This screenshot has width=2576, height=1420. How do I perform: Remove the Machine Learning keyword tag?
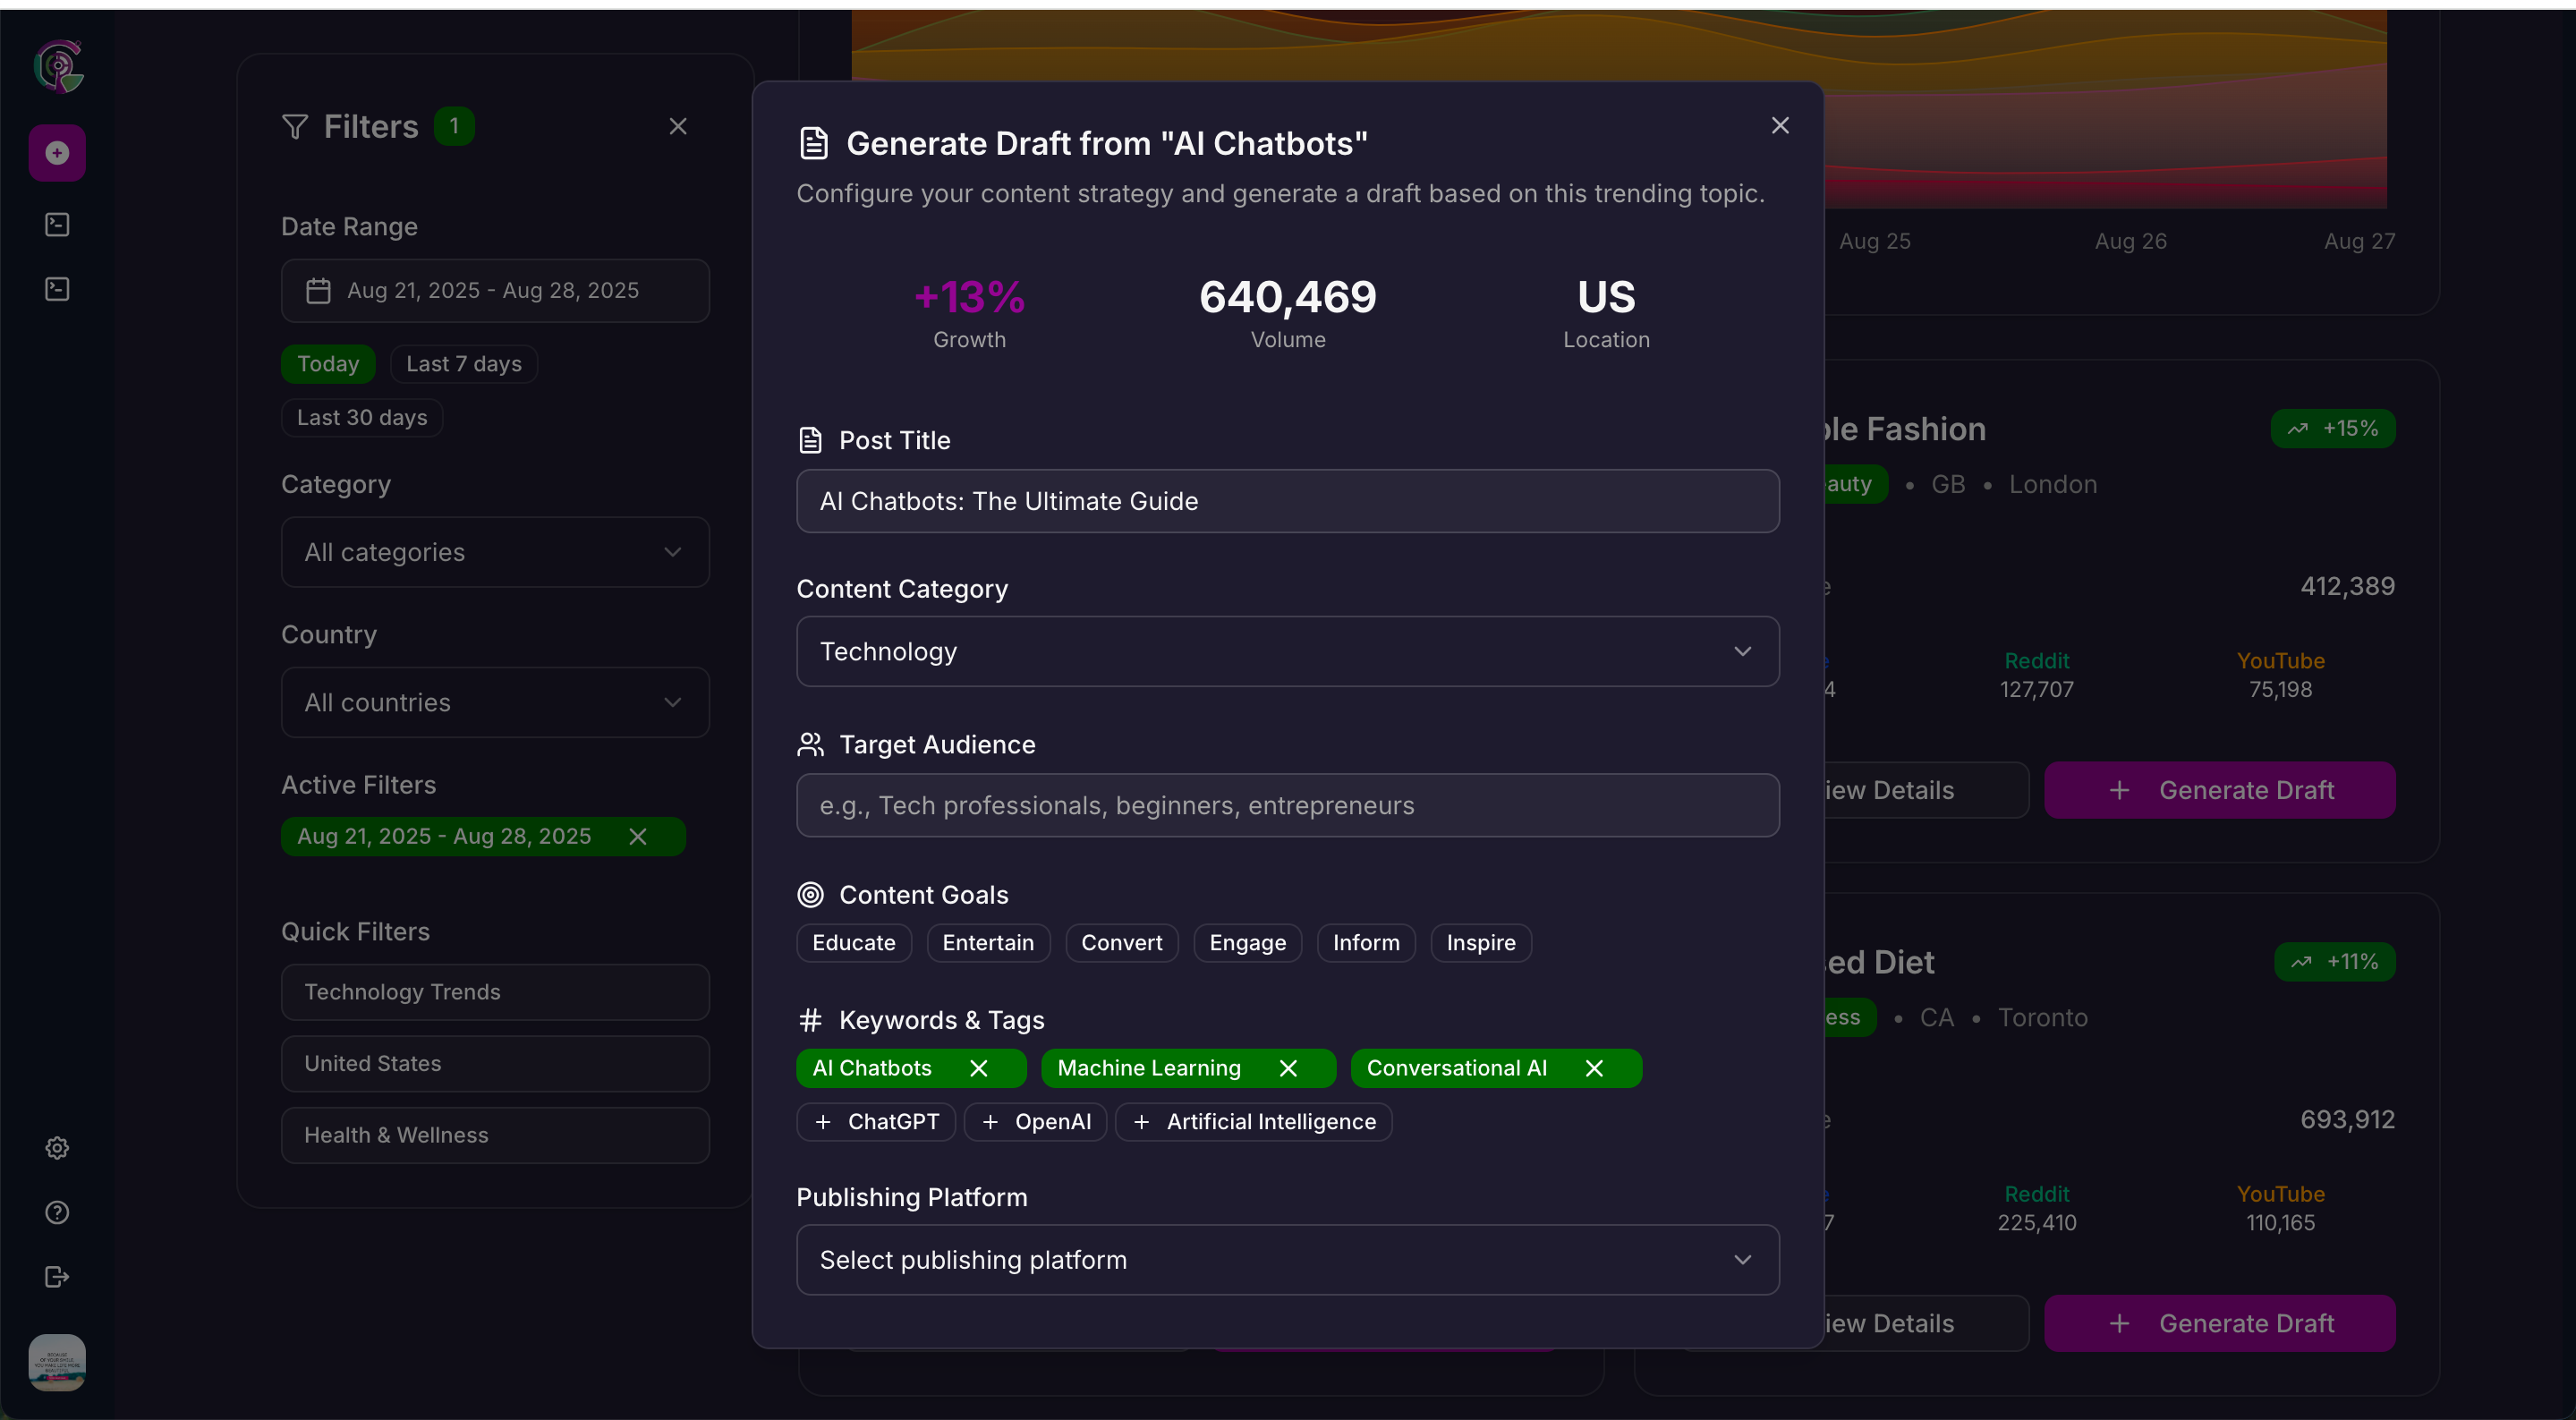coord(1288,1068)
